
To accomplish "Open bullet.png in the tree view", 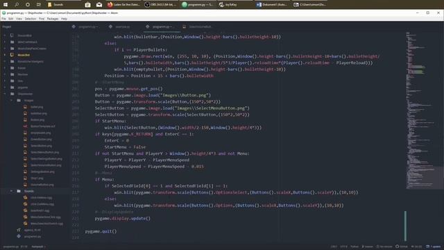I will 37,107.
